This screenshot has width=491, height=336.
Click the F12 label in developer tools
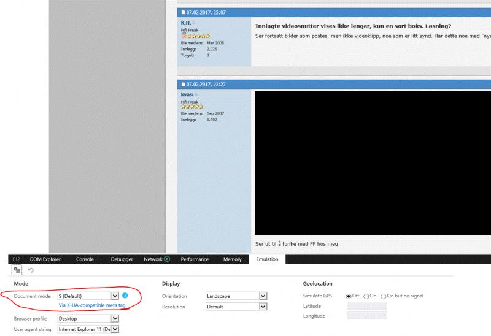(17, 259)
